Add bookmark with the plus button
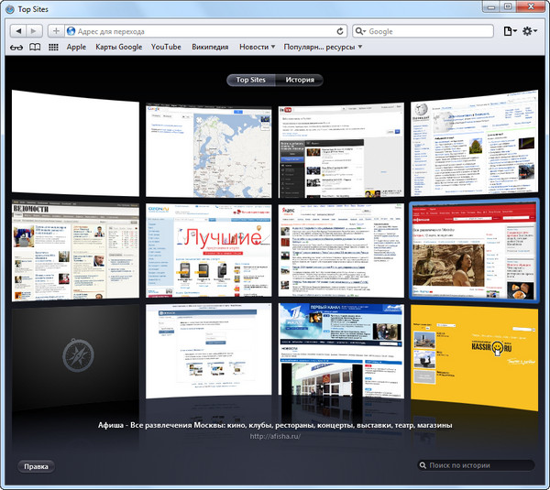The height and width of the screenshot is (490, 550). (x=56, y=31)
